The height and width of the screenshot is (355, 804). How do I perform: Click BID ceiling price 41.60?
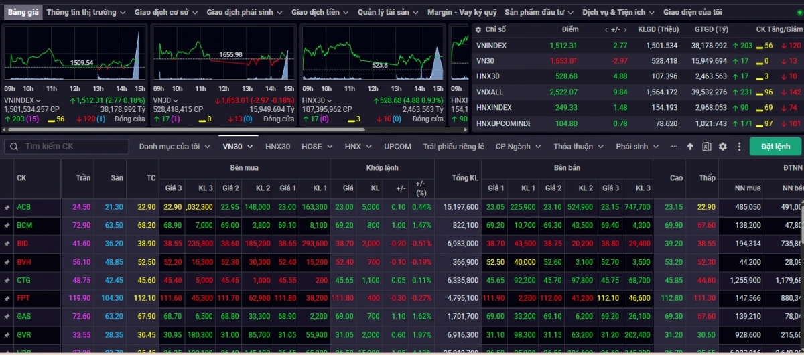tap(82, 244)
